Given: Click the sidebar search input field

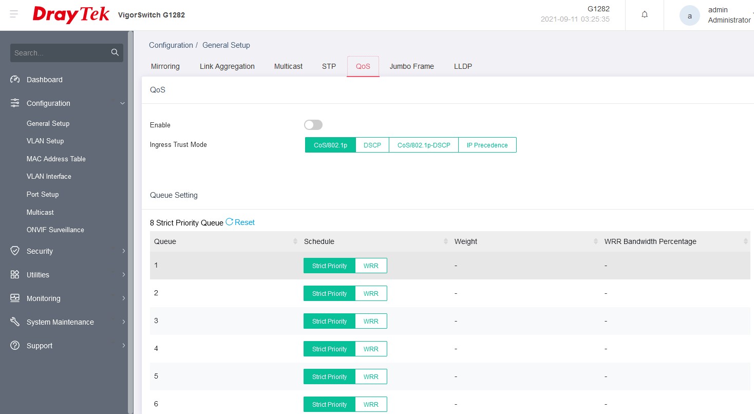Looking at the screenshot, I should pos(59,53).
